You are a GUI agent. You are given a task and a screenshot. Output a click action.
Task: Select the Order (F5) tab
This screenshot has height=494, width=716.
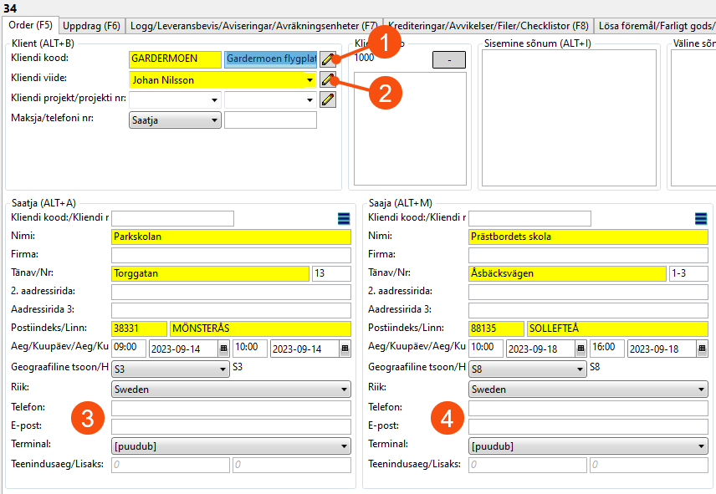point(30,26)
